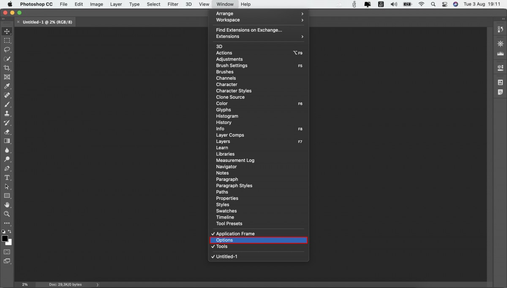This screenshot has width=507, height=288.
Task: Open Spotlight search in macOS menu bar
Action: 433,4
